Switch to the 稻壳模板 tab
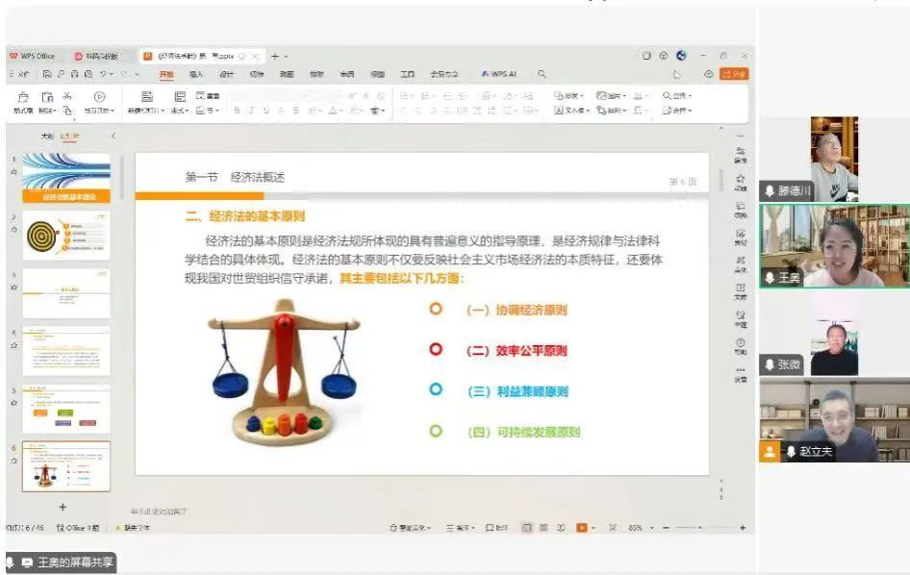 click(97, 57)
